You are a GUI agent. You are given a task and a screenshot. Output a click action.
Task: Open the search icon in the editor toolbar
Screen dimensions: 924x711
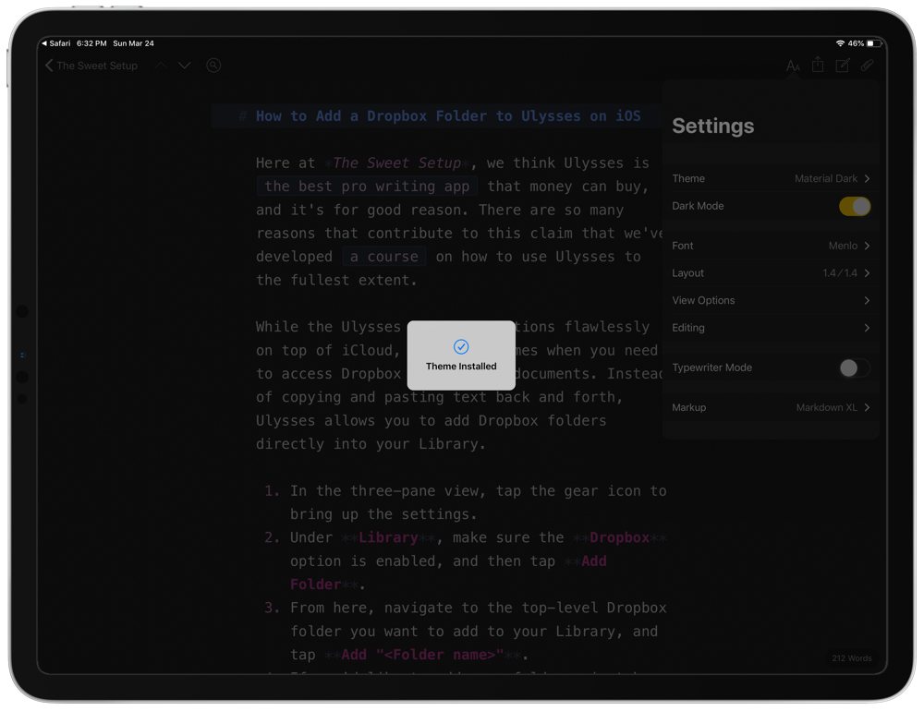[214, 66]
